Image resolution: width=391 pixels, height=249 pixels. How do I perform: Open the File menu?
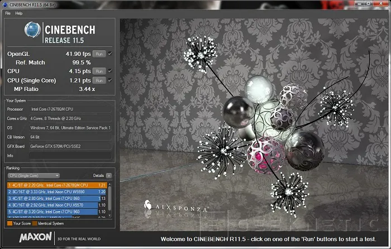tap(8, 13)
